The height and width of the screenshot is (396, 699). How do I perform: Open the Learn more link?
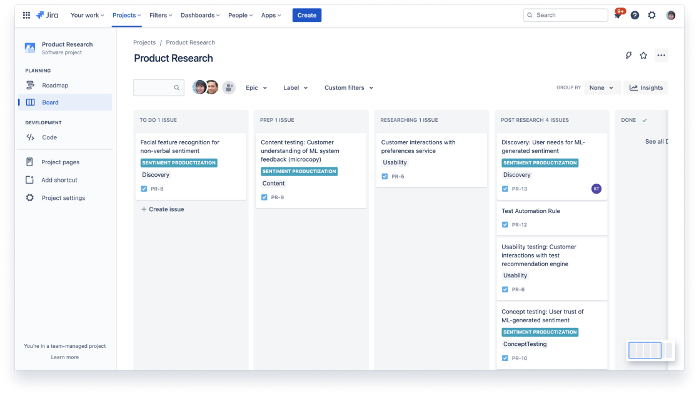click(64, 357)
